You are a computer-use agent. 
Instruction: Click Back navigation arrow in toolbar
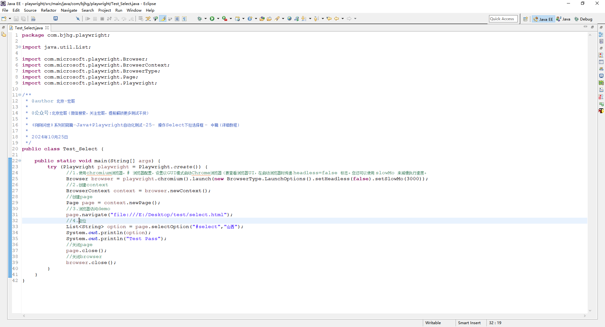click(x=337, y=19)
